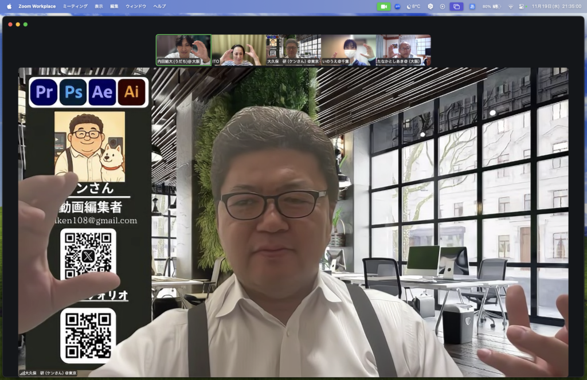Click the green camera icon in menu bar

coord(383,6)
